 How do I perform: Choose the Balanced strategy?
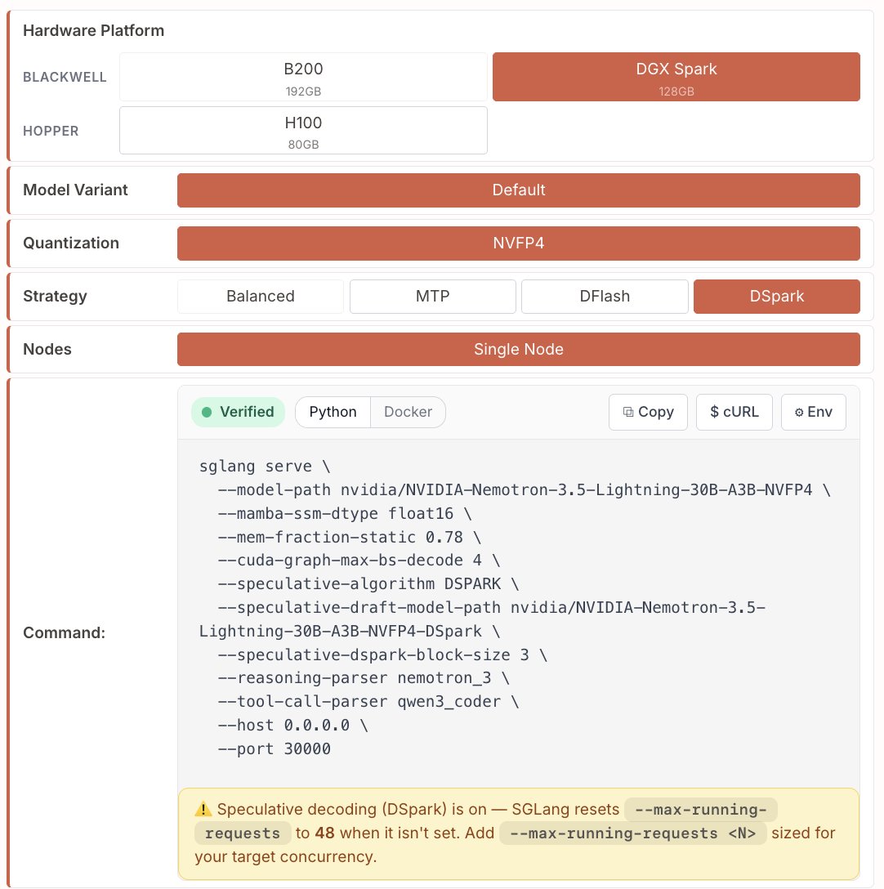[261, 296]
